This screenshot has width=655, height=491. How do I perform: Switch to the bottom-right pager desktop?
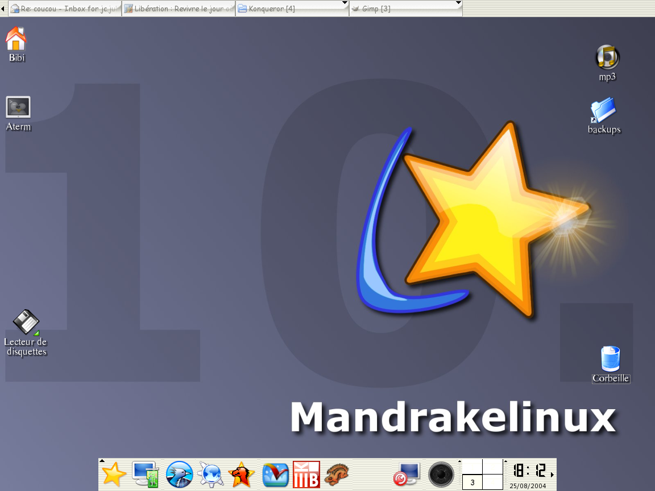493,482
